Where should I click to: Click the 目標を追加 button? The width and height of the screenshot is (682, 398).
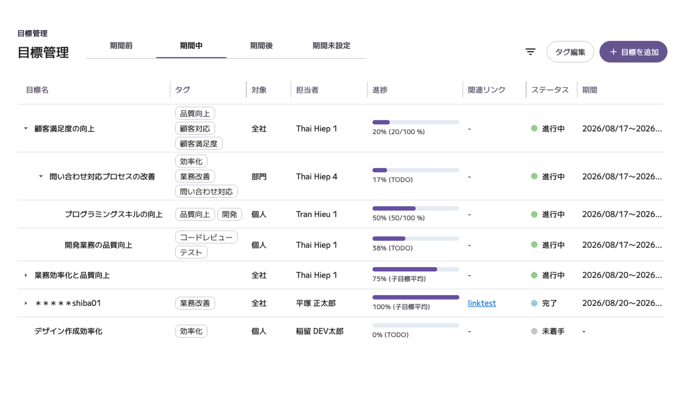pyautogui.click(x=633, y=52)
